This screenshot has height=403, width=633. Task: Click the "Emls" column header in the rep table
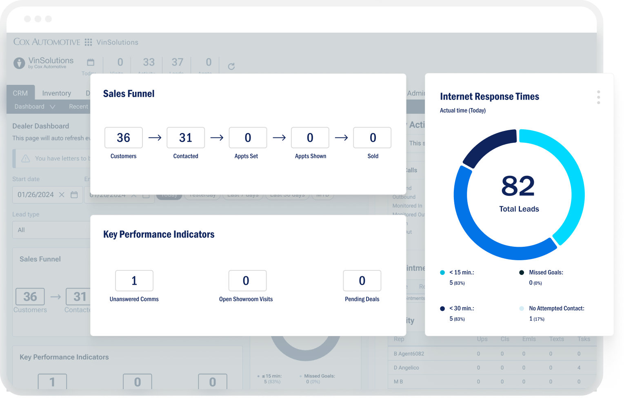(x=529, y=339)
